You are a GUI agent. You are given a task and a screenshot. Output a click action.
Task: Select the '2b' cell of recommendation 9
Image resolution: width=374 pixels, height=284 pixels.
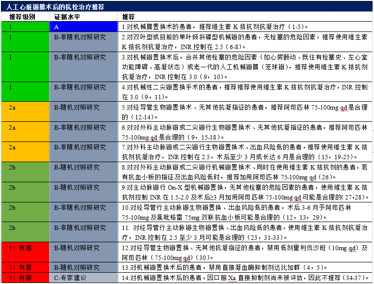26,192
